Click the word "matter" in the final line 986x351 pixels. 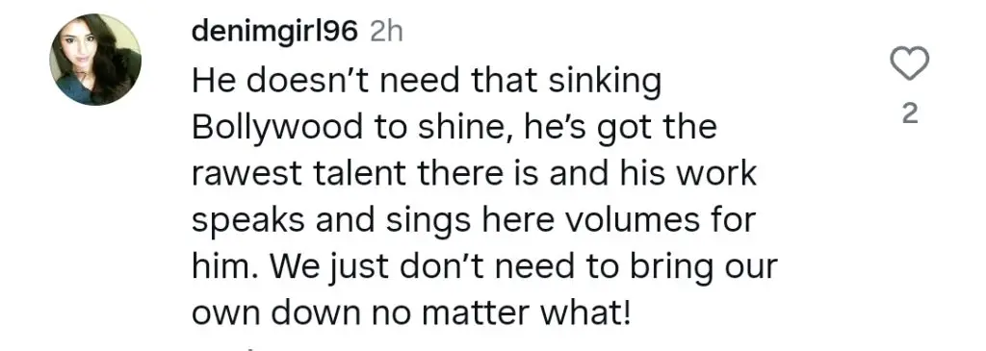477,313
